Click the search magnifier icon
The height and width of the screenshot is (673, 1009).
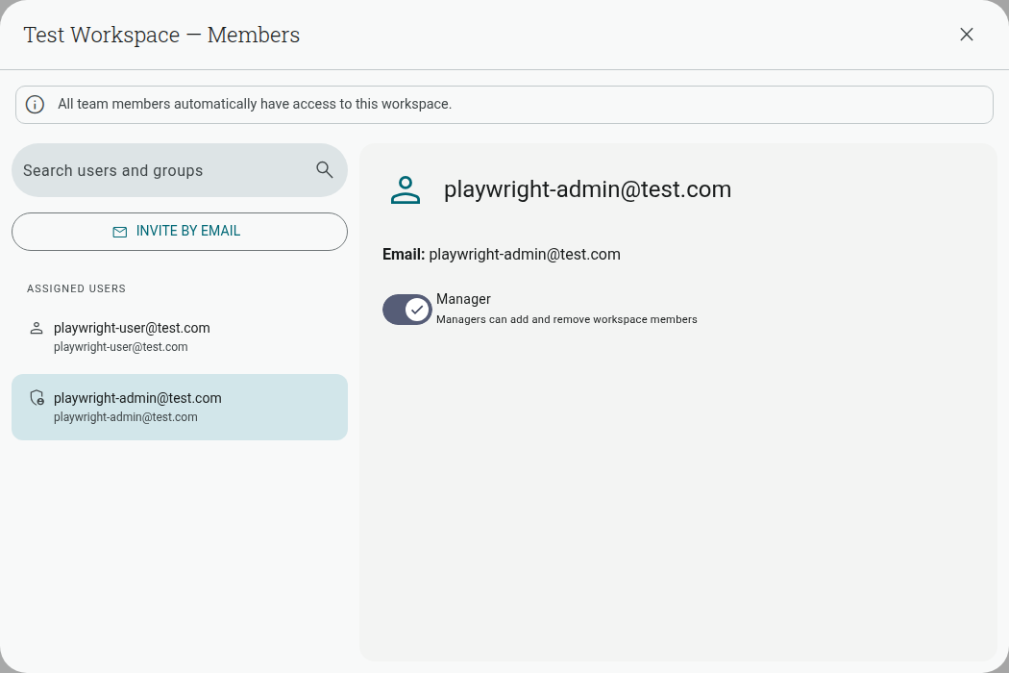click(x=325, y=170)
